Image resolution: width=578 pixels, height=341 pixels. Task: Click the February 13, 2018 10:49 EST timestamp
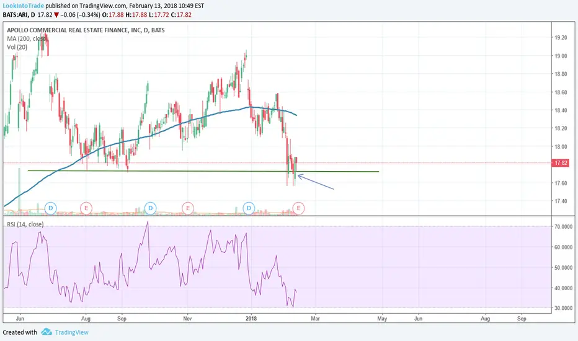coord(166,6)
